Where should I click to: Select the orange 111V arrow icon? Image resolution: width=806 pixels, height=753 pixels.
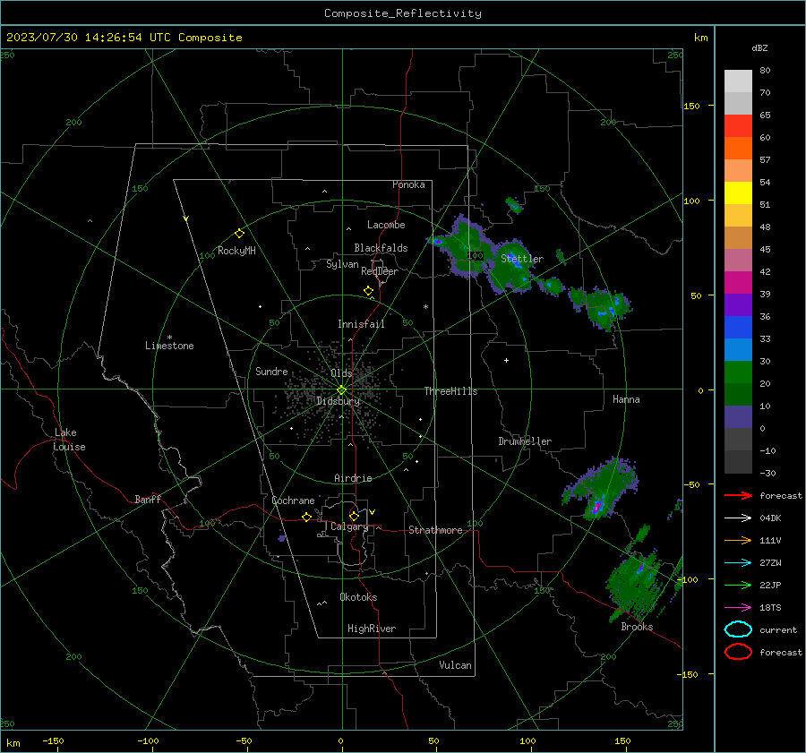pos(738,540)
